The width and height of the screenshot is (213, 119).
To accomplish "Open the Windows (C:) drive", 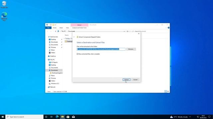I will (x=55, y=84).
